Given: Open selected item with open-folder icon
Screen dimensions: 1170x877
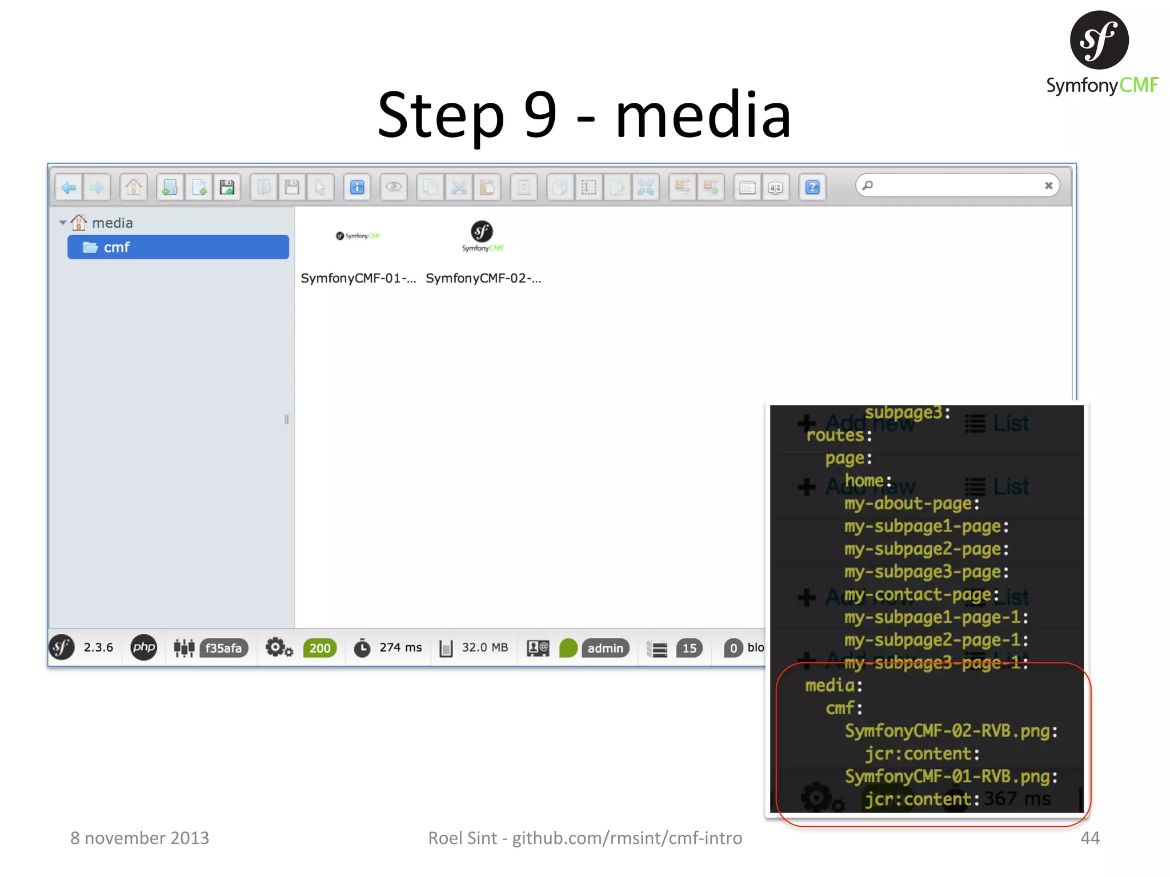Looking at the screenshot, I should tap(264, 187).
